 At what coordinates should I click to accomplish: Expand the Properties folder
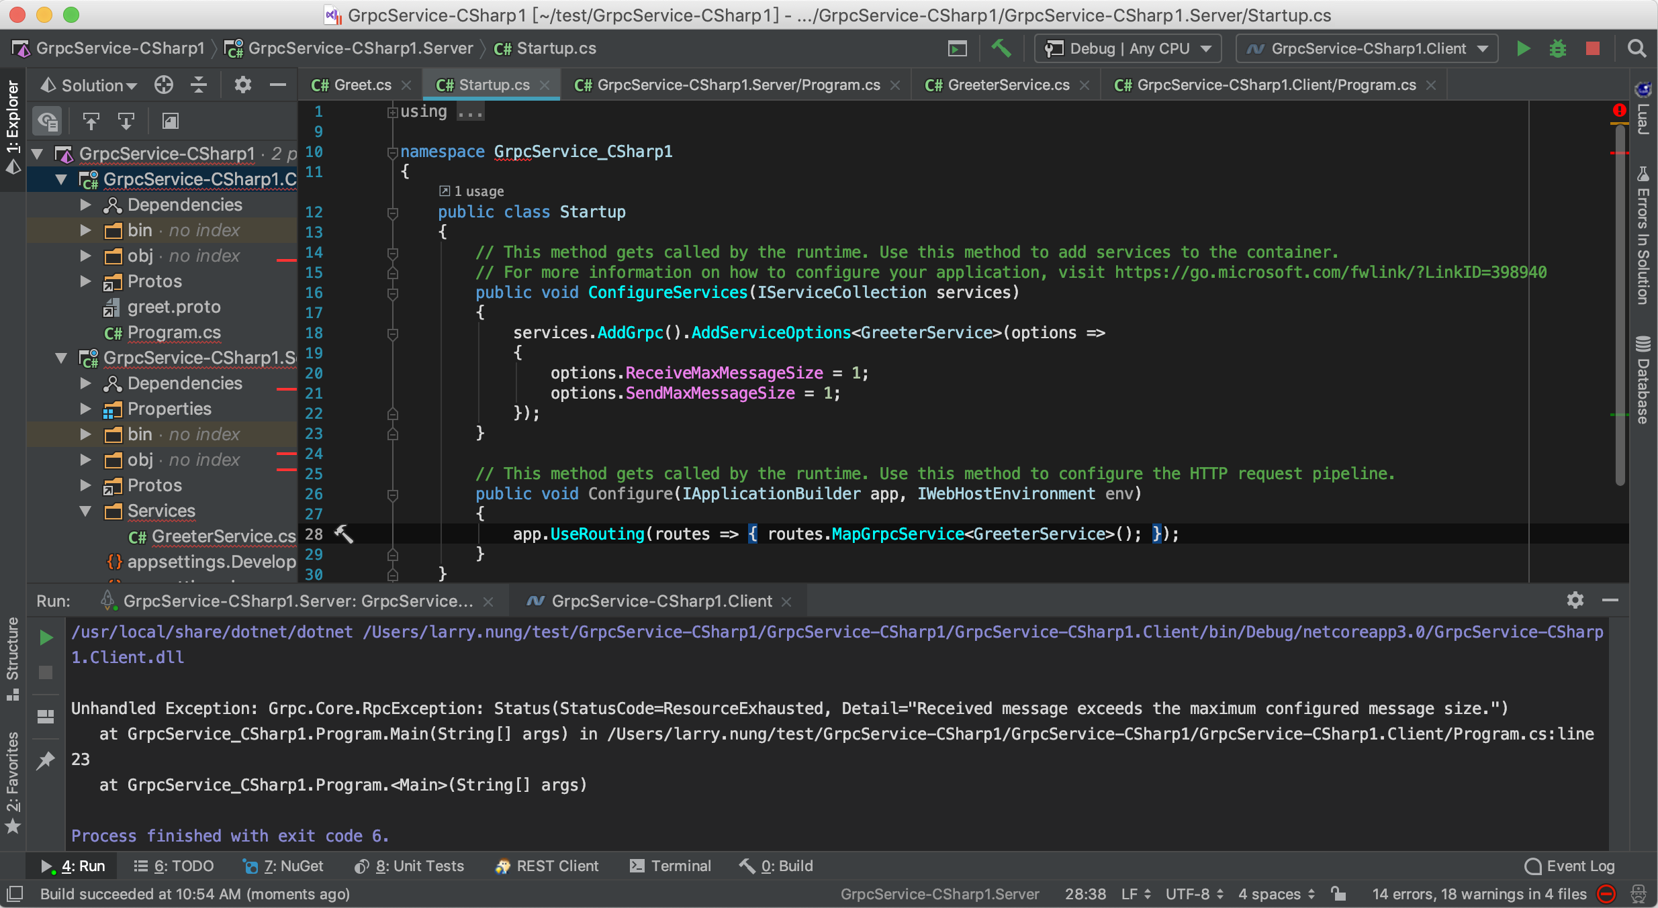pyautogui.click(x=85, y=409)
